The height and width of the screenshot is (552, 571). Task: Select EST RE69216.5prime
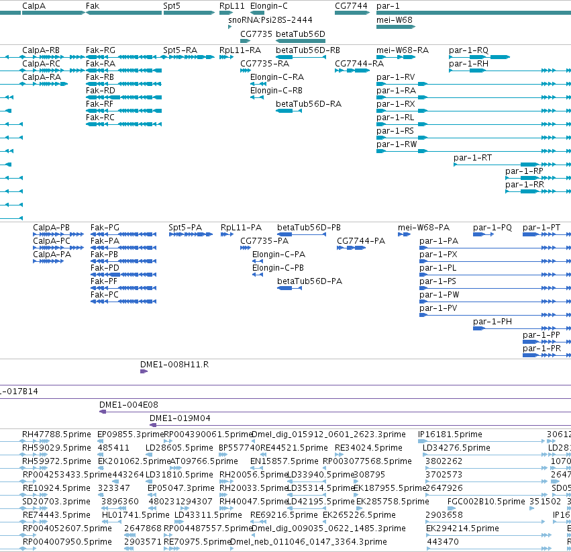[284, 515]
